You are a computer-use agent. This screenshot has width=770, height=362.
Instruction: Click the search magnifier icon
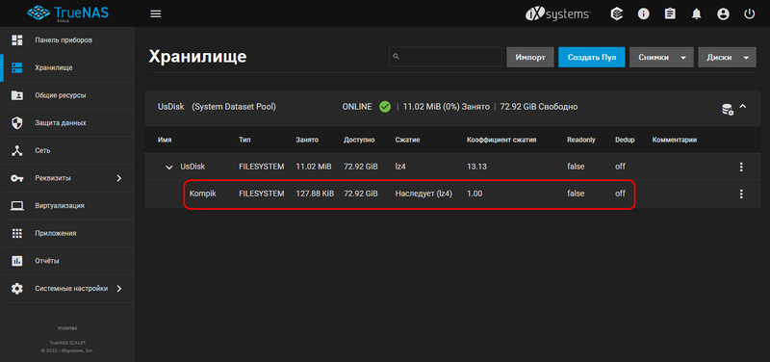(x=397, y=57)
